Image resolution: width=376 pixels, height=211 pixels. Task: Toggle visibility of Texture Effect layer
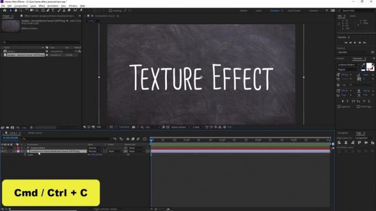coord(2,148)
